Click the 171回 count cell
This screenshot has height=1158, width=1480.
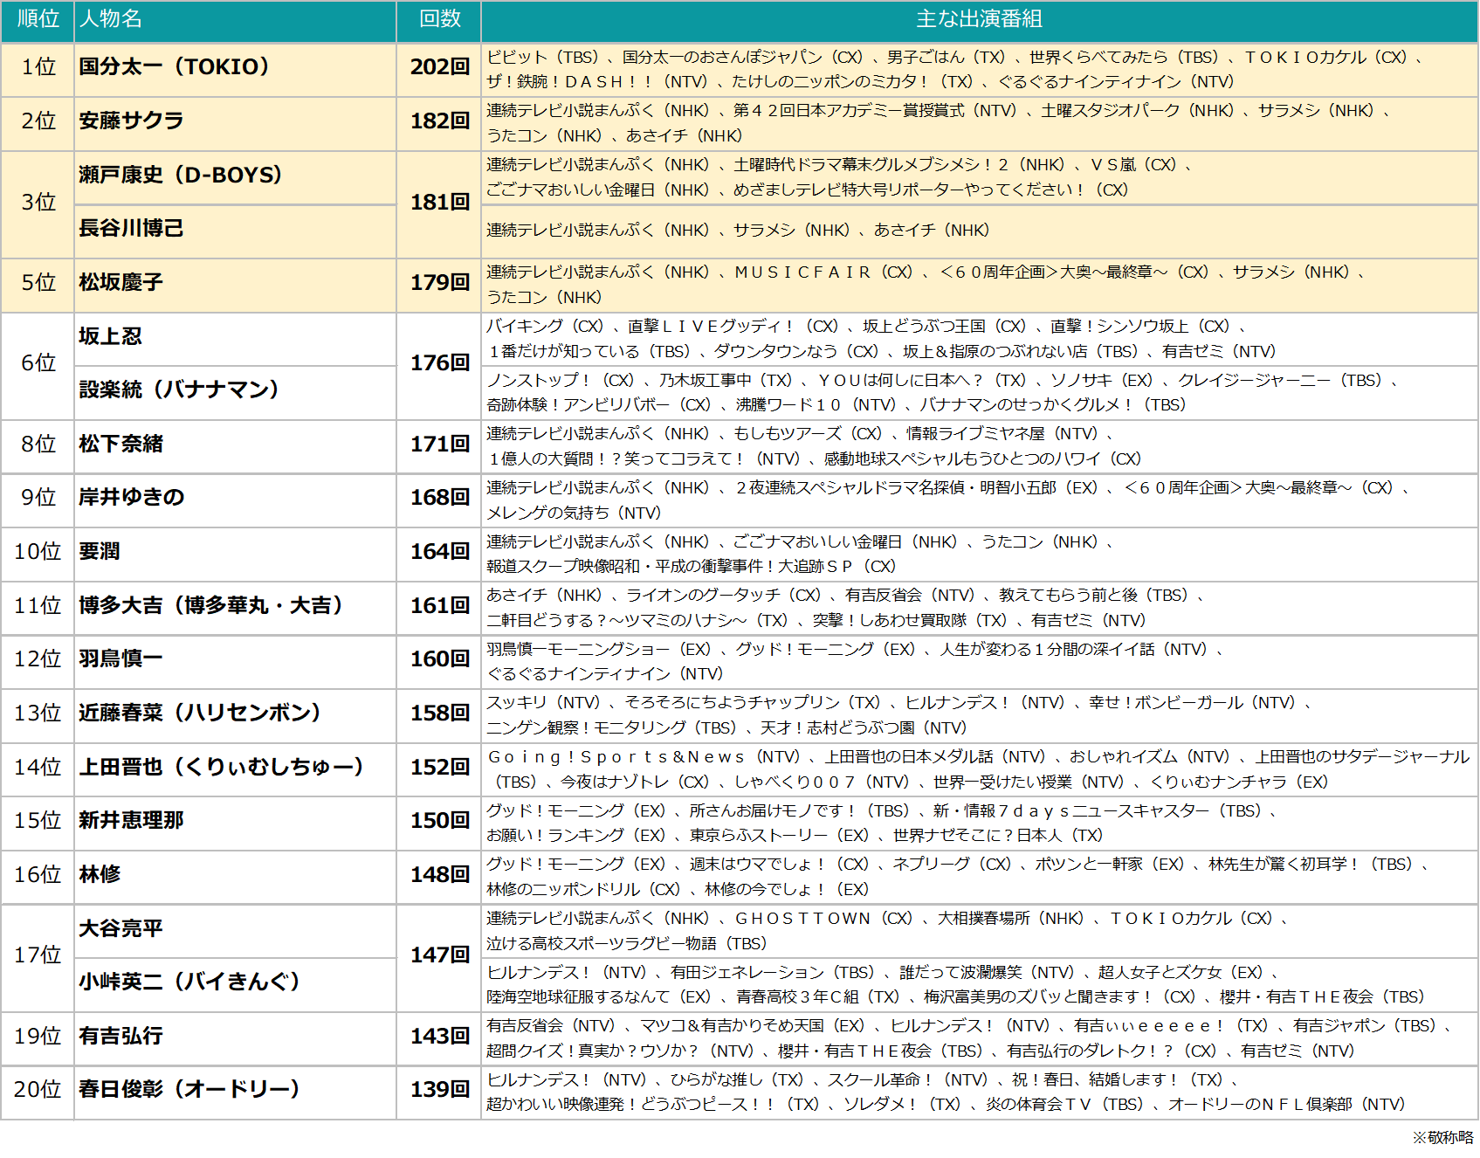439,445
